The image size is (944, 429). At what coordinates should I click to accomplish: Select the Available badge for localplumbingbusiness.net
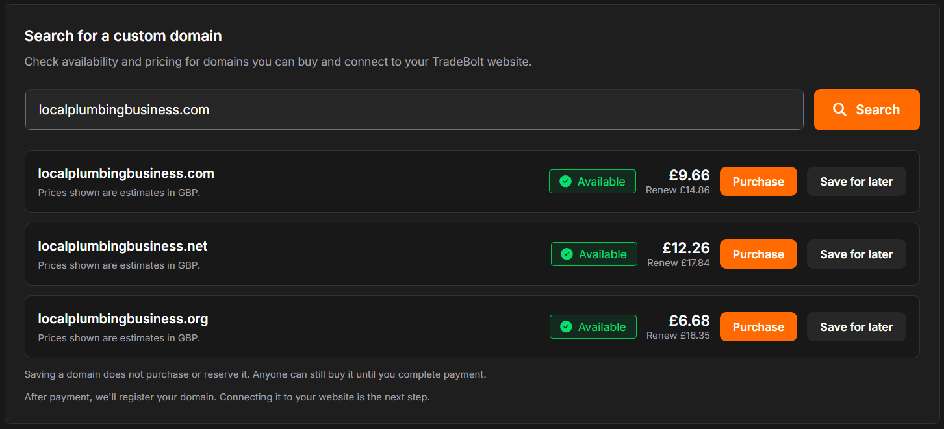593,254
